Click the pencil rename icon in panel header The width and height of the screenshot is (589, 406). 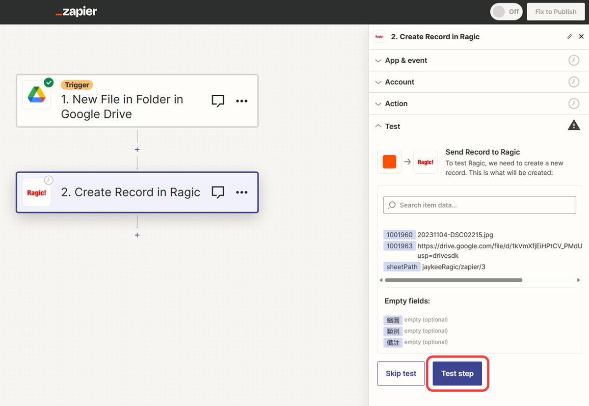coord(569,36)
